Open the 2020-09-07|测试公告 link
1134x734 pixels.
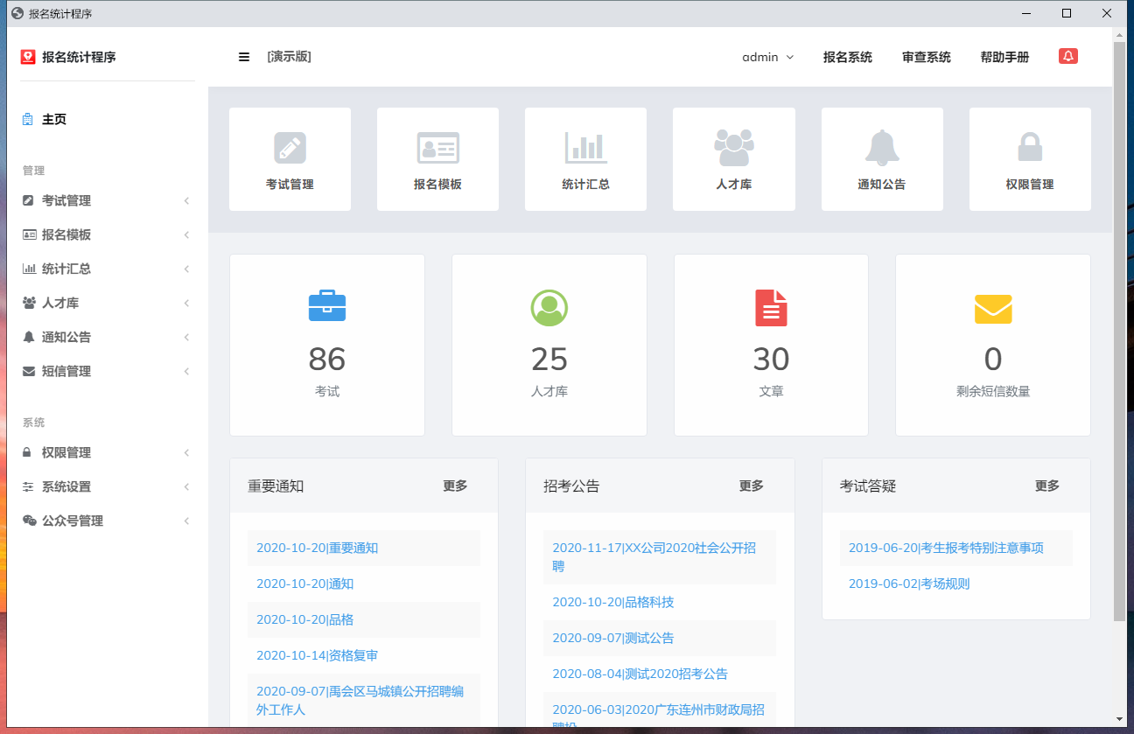[613, 638]
